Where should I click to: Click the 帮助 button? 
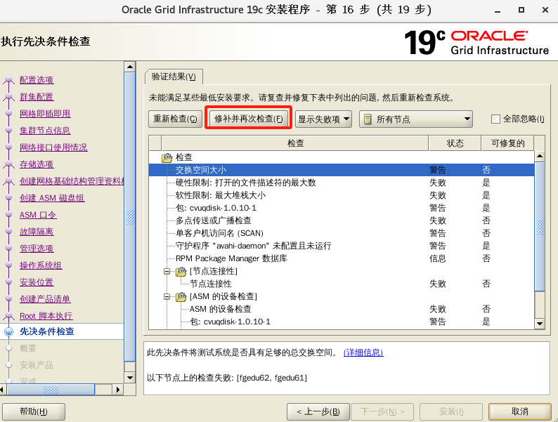[34, 411]
